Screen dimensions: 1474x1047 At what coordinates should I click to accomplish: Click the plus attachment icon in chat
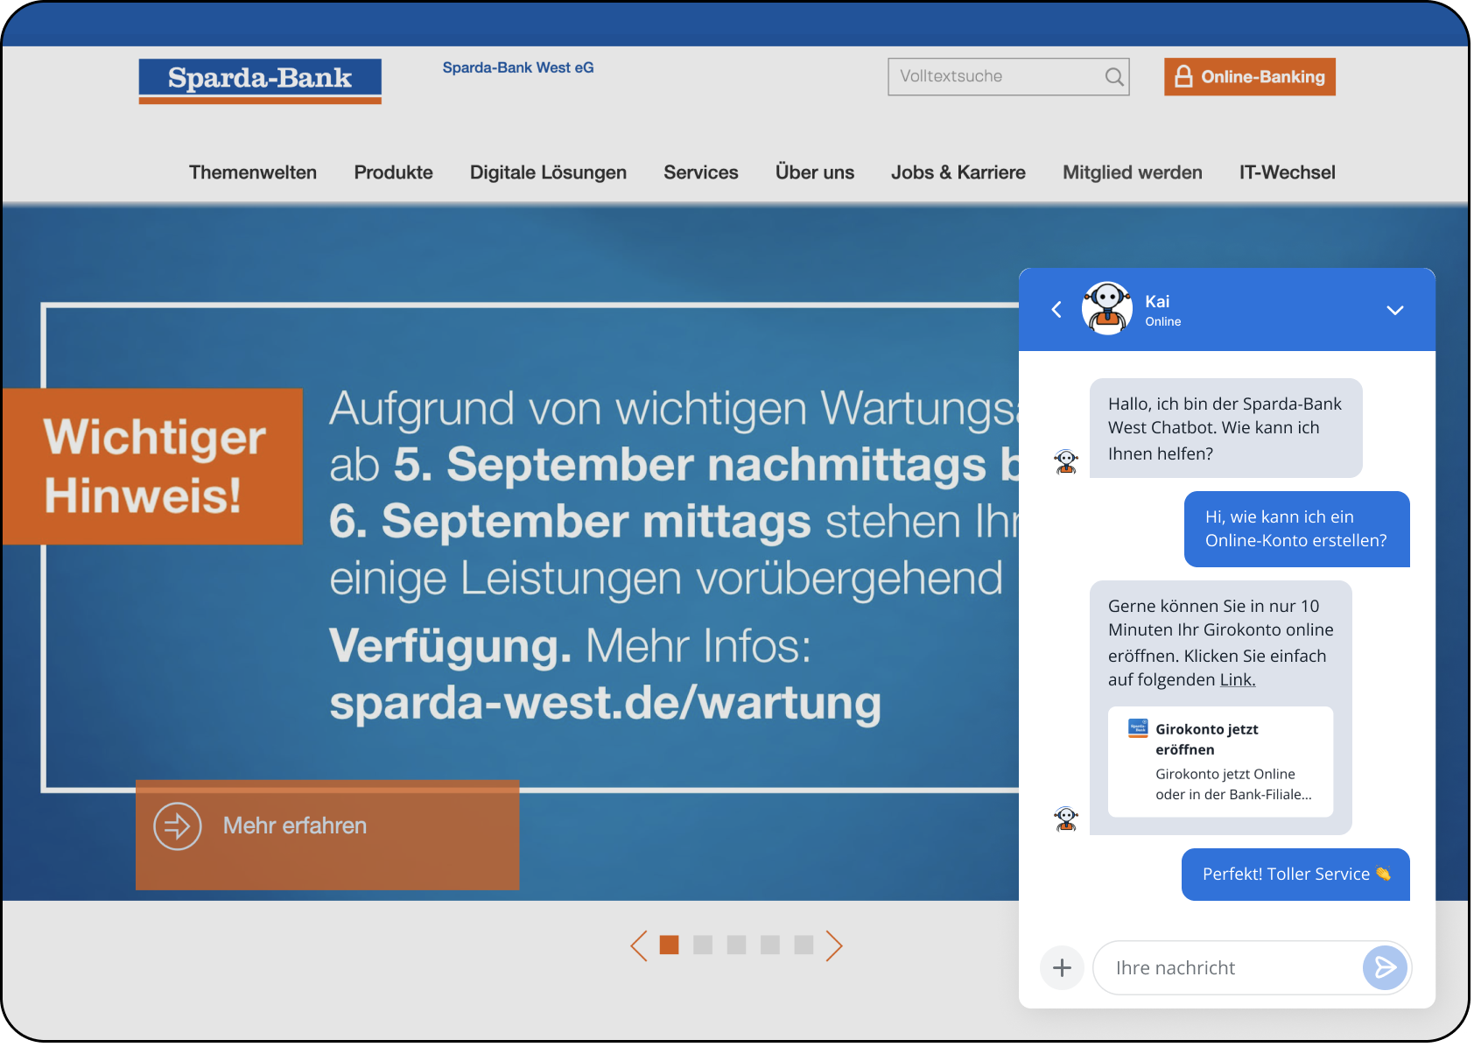click(1062, 967)
